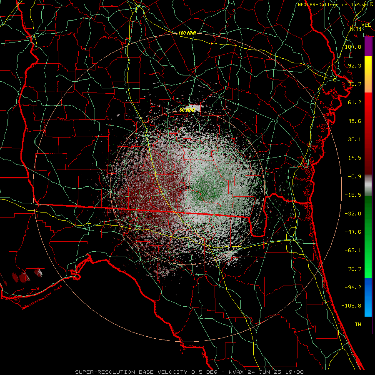Click the 100 NMI range ring label
The image size is (375, 375).
[x=187, y=33]
